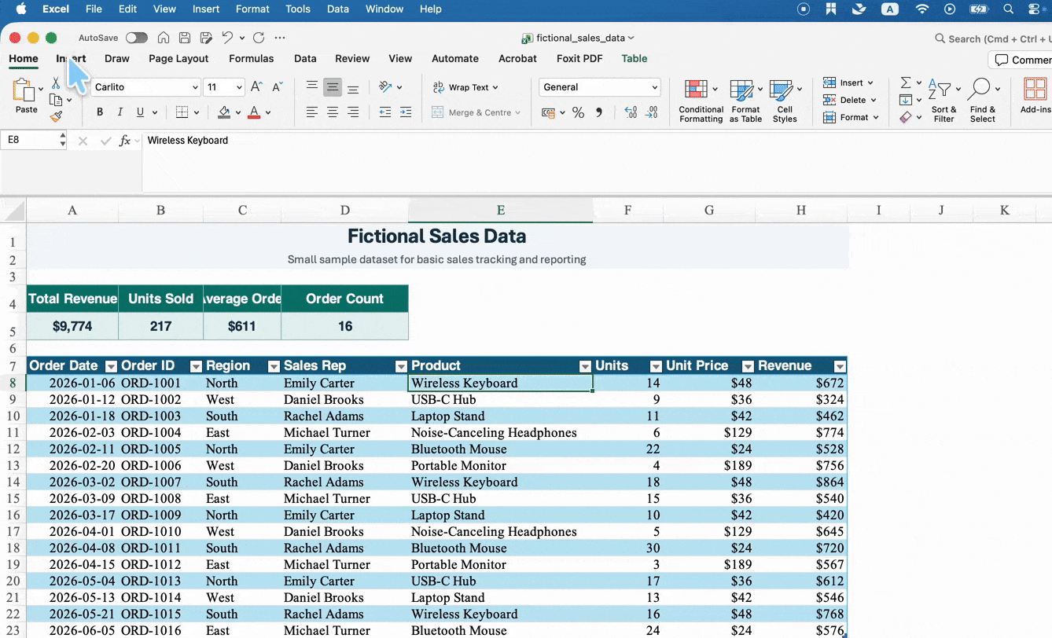Switch to the Formulas ribbon tab
The height and width of the screenshot is (638, 1052).
pos(252,58)
